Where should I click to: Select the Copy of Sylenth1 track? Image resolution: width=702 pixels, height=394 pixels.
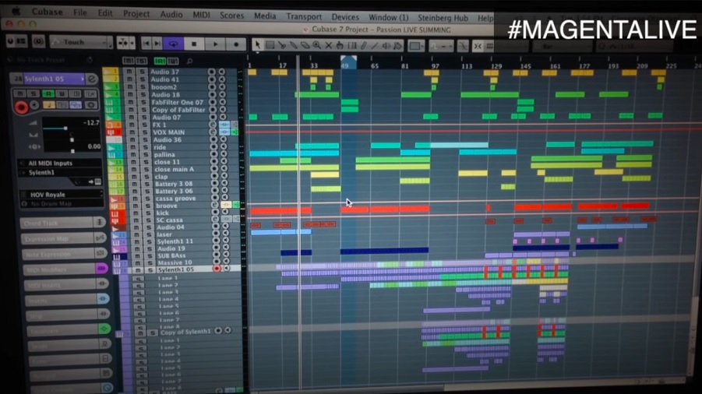click(185, 332)
